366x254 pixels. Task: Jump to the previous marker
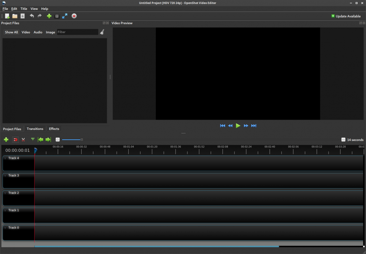tap(40, 140)
